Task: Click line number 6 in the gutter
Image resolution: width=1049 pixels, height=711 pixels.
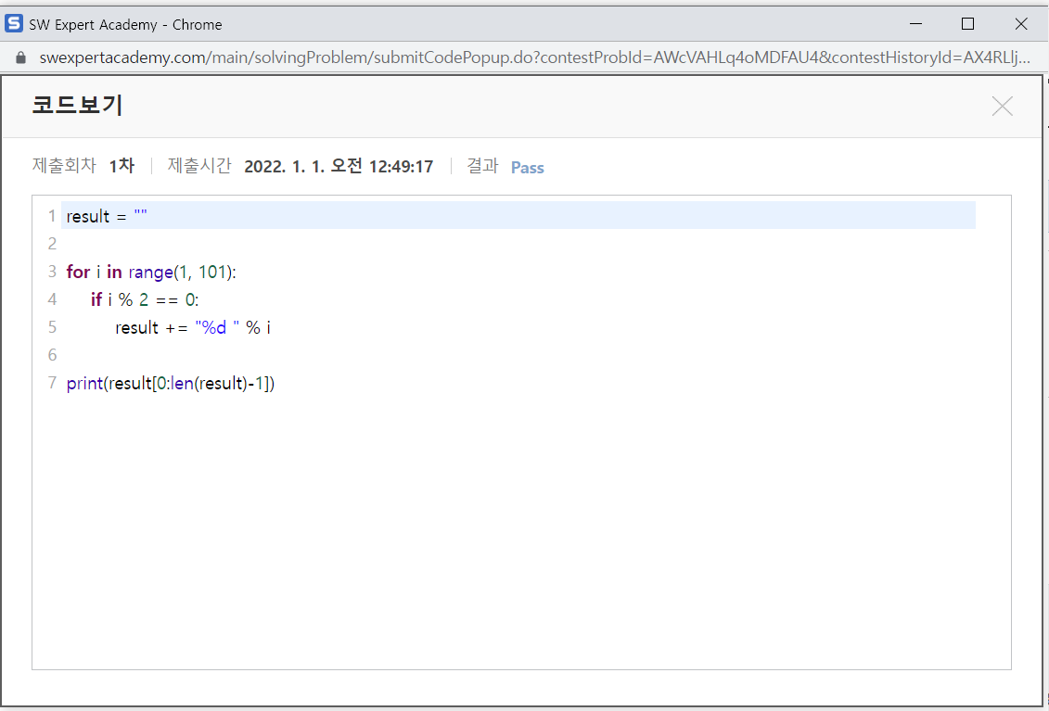Action: pos(52,354)
